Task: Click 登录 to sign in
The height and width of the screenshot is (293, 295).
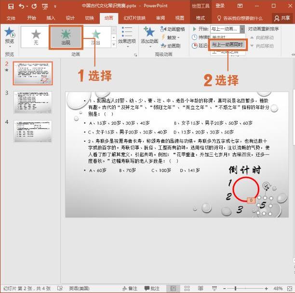Action: [x=220, y=6]
